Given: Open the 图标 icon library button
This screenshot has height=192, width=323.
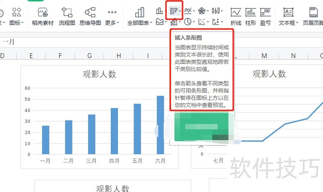Looking at the screenshot, I should (x=16, y=17).
